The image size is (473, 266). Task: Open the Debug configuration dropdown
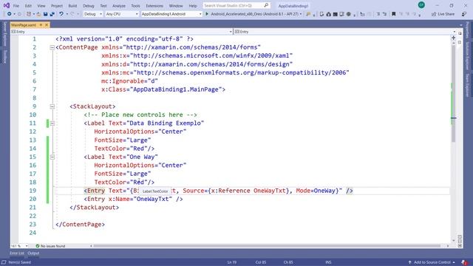pyautogui.click(x=93, y=14)
